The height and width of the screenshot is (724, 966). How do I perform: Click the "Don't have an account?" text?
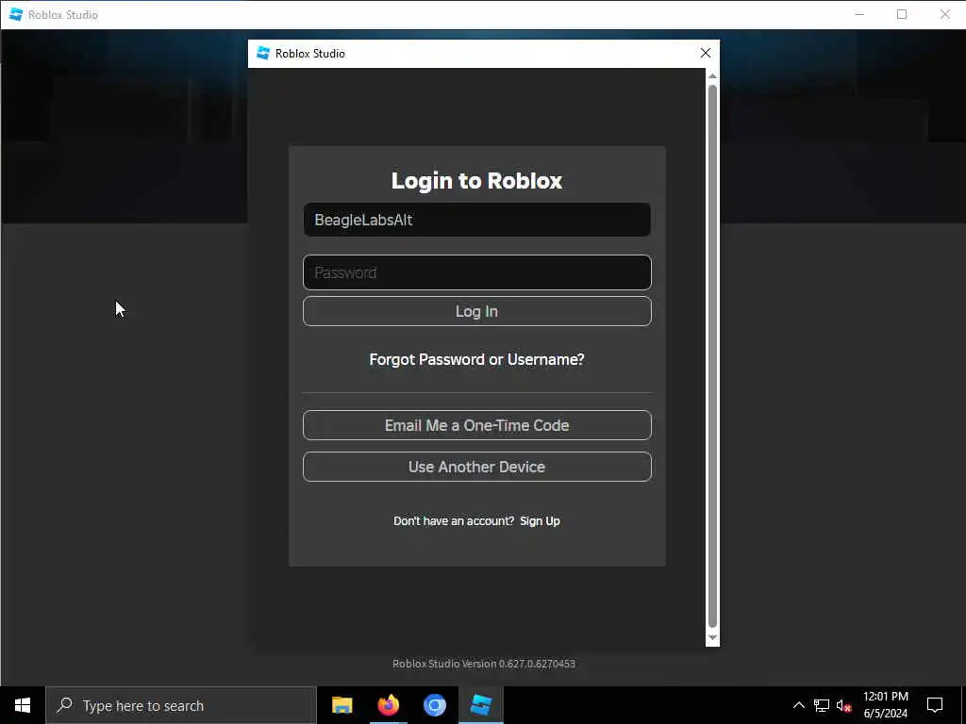(x=454, y=520)
